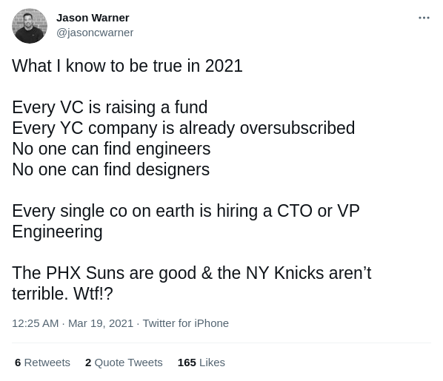The width and height of the screenshot is (443, 381).
Task: Click Jason Warner's profile avatar photo
Action: [30, 26]
